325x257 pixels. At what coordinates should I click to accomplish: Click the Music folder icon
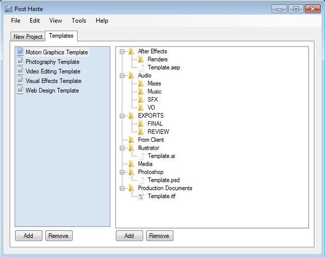coord(141,92)
